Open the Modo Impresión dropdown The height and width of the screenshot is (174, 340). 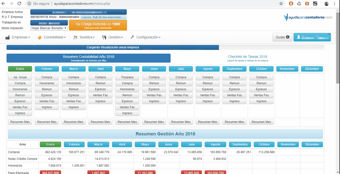coord(49,28)
